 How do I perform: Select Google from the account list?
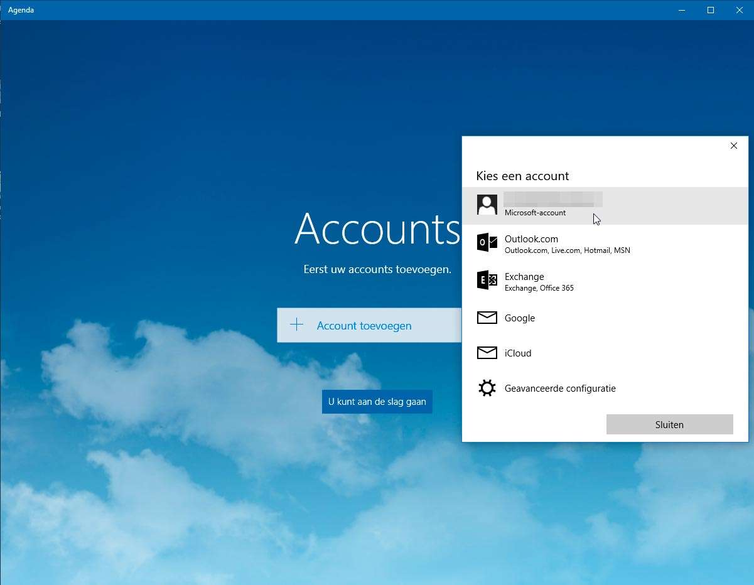click(605, 318)
